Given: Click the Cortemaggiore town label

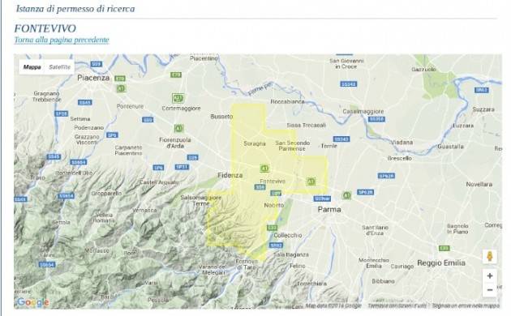Looking at the screenshot, I should click(x=181, y=109).
